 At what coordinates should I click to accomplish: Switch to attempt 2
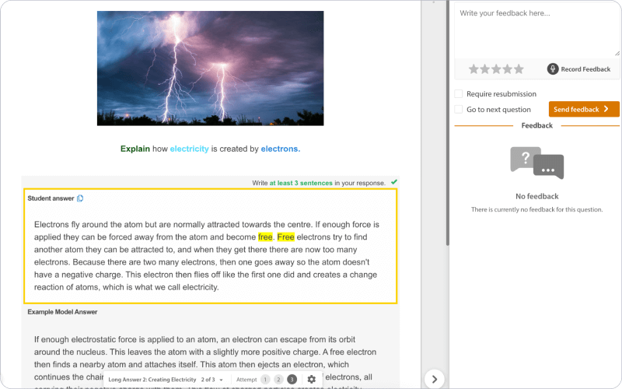pos(278,379)
